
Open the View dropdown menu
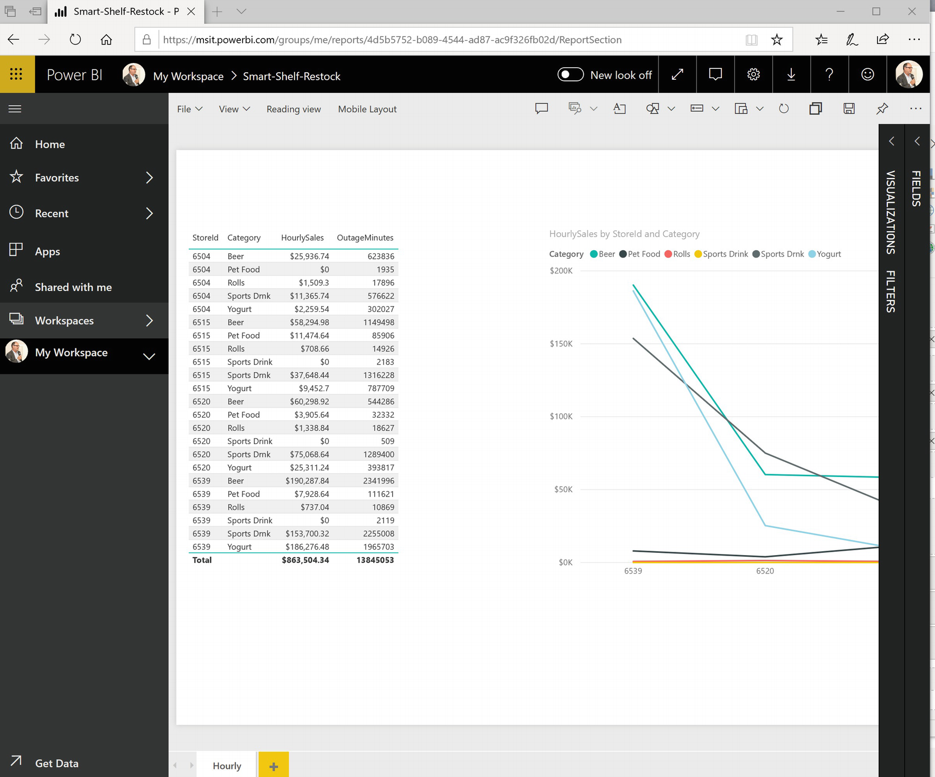234,109
